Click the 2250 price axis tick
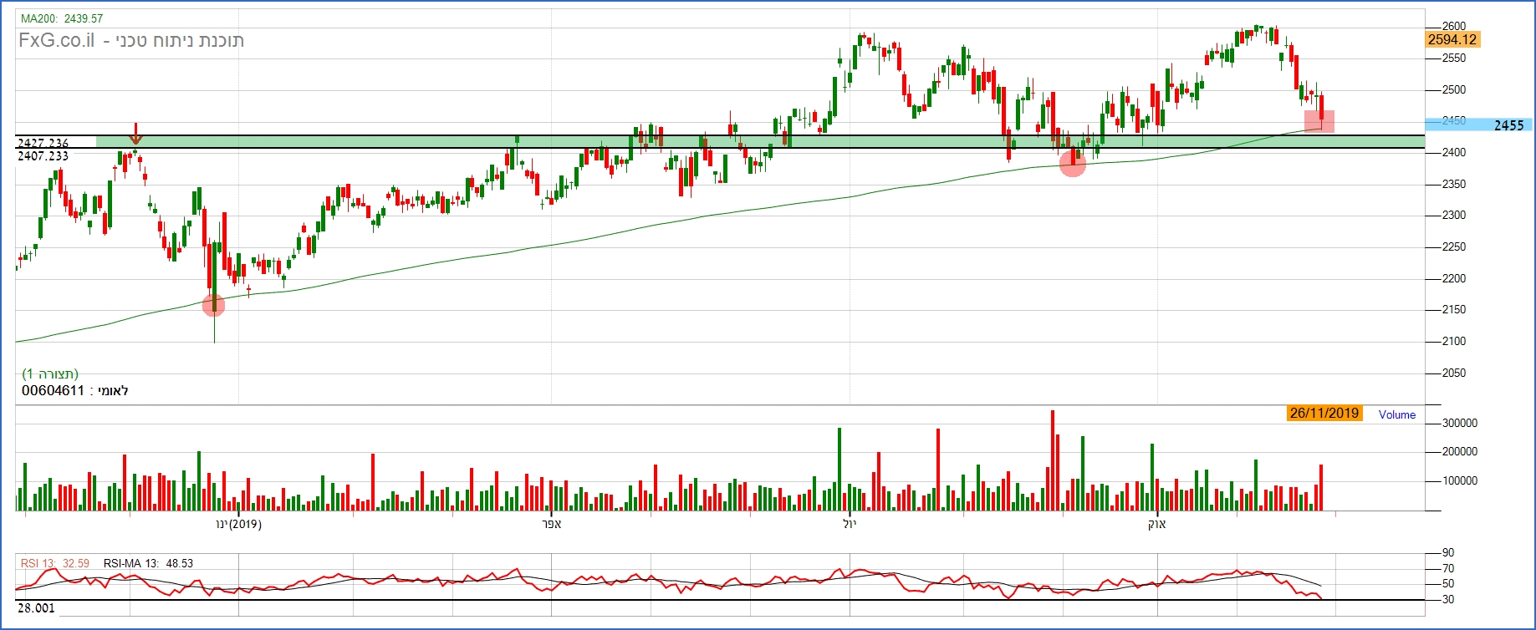The image size is (1536, 630). (1454, 246)
